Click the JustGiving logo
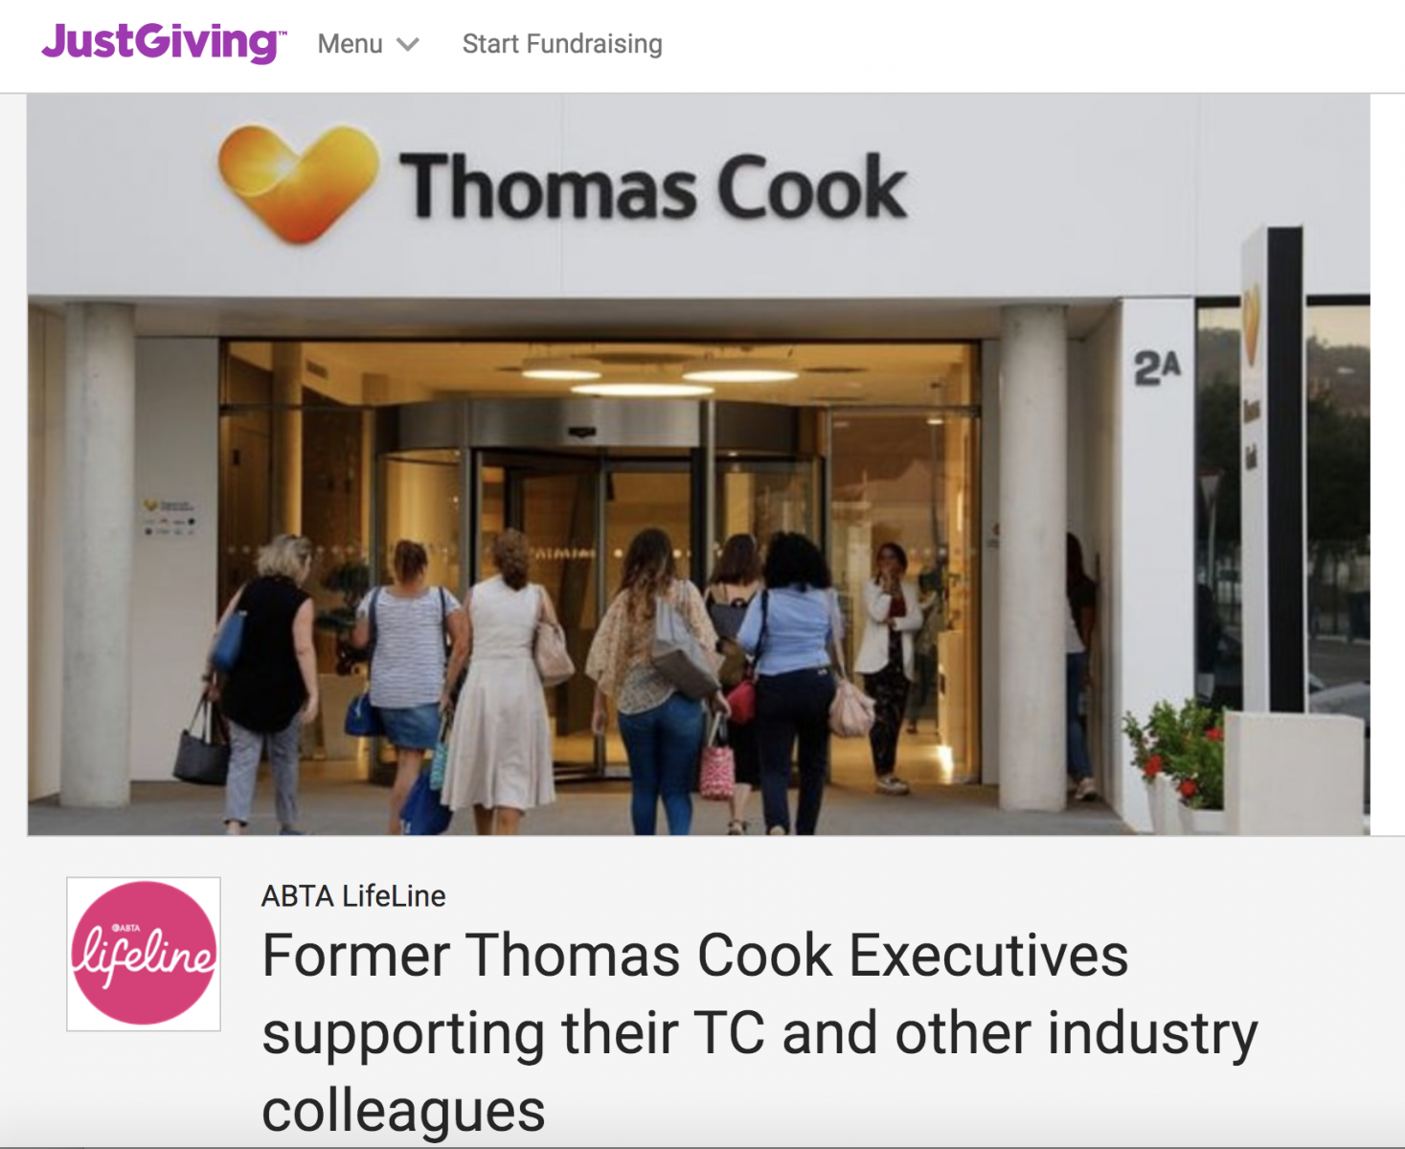 click(x=163, y=42)
